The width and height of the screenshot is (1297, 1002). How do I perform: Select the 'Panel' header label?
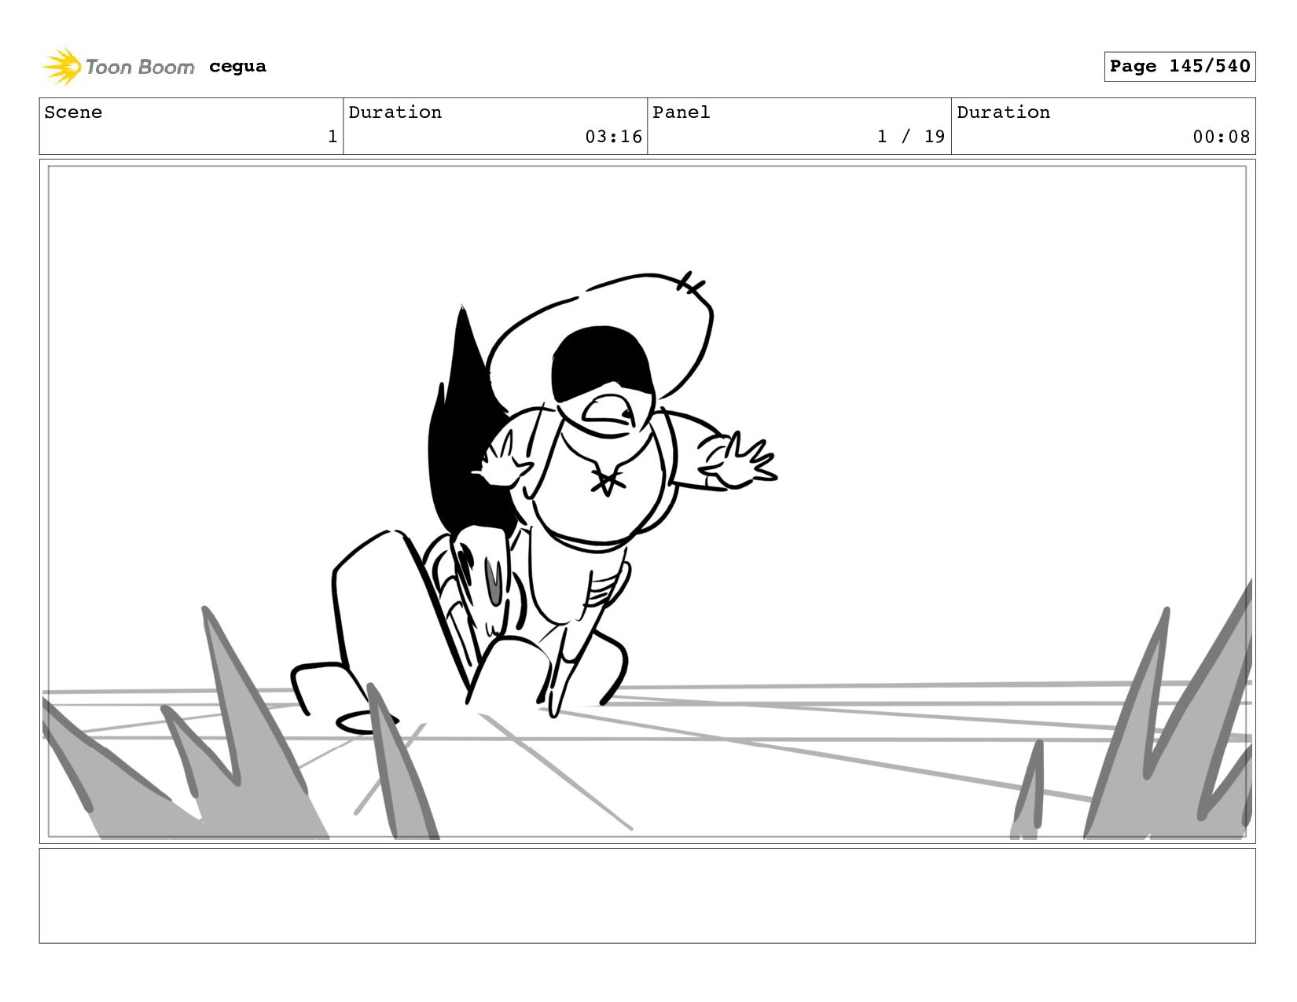(681, 112)
